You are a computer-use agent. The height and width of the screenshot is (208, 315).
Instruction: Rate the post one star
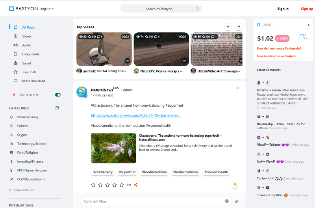click(93, 185)
